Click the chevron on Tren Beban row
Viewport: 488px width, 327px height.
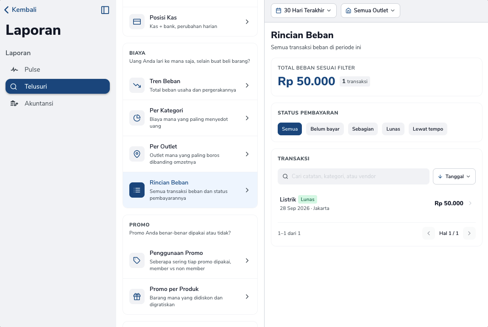(247, 85)
